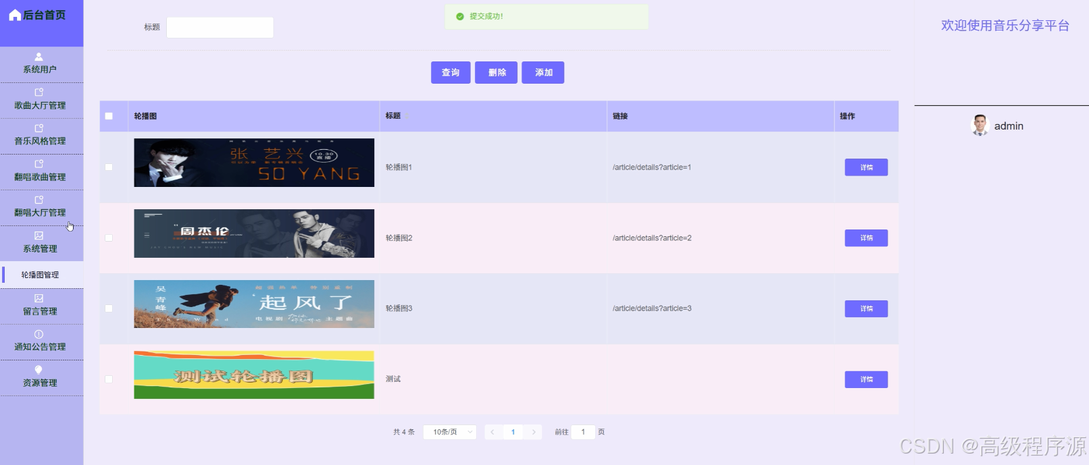
Task: Click link text /article/details?article=2
Action: tap(652, 238)
